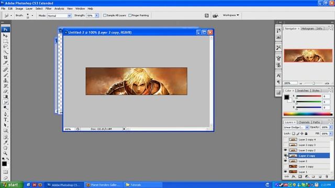Open the Workspace dropdown
Viewport: 335px width, 188px height.
pyautogui.click(x=231, y=15)
